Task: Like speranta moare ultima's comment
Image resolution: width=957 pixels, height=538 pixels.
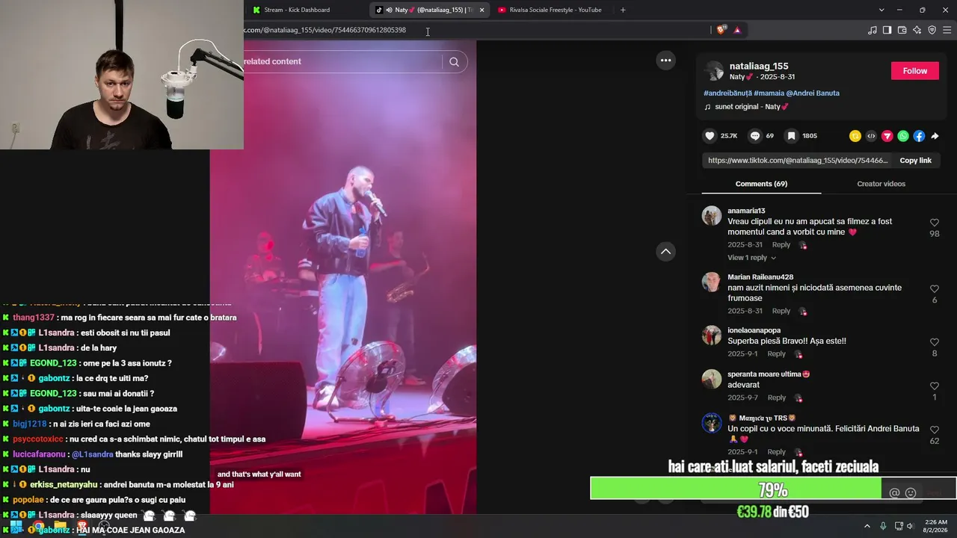Action: pos(934,386)
